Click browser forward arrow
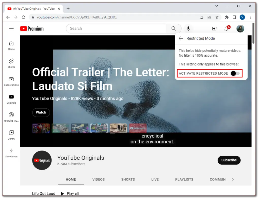The width and height of the screenshot is (260, 200). pyautogui.click(x=16, y=17)
